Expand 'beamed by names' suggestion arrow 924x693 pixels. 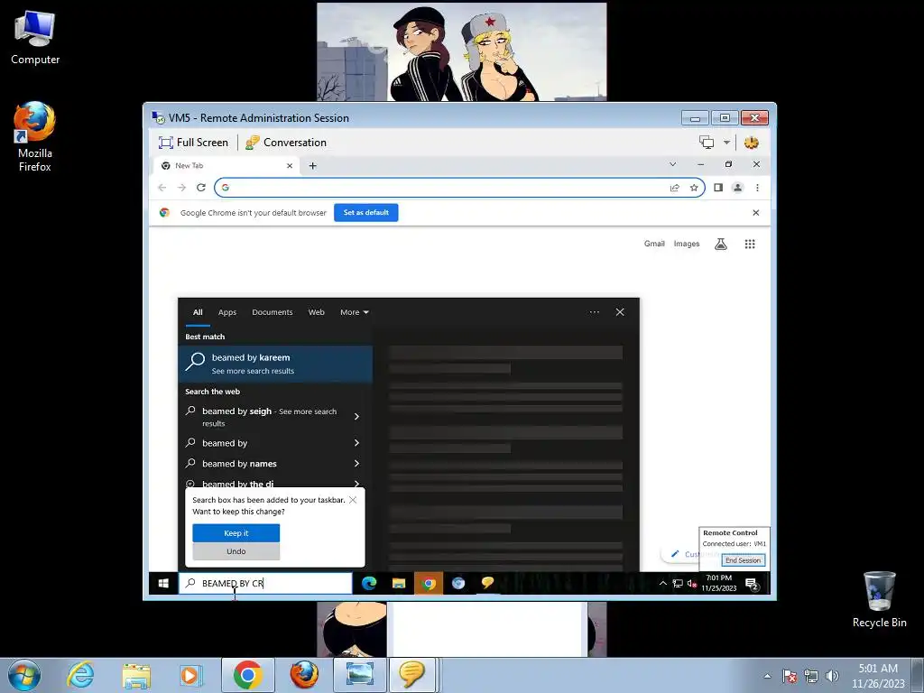[356, 464]
